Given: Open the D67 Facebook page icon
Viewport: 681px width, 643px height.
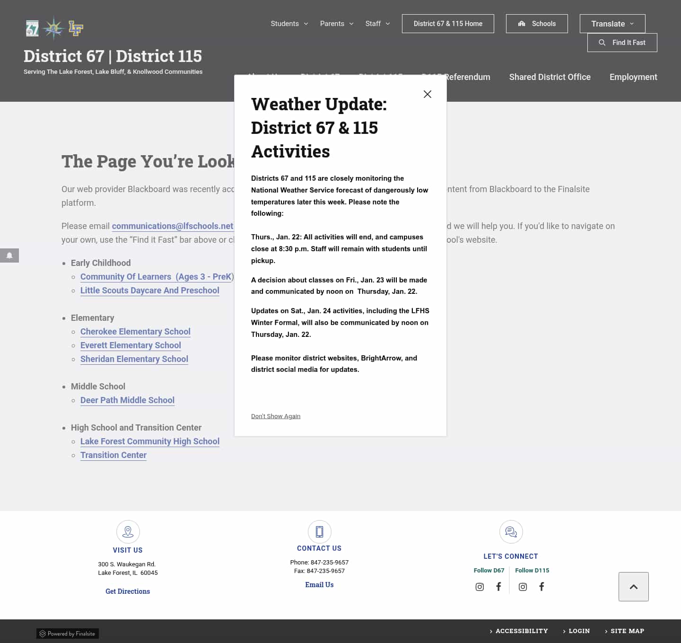Looking at the screenshot, I should [498, 587].
